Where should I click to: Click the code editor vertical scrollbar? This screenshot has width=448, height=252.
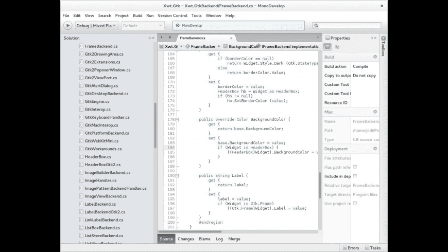(x=320, y=186)
